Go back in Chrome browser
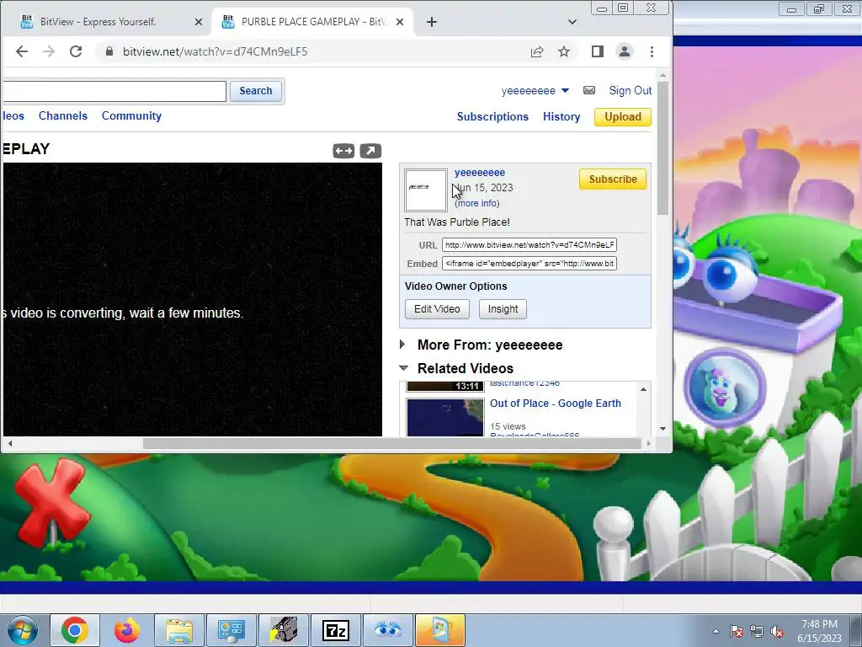 pyautogui.click(x=21, y=51)
